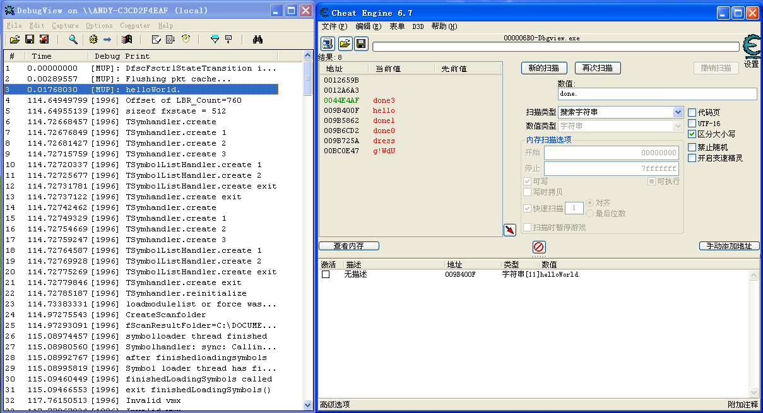Image resolution: width=763 pixels, height=413 pixels.
Task: Click 附加注释 at bottom right
Action: 743,405
